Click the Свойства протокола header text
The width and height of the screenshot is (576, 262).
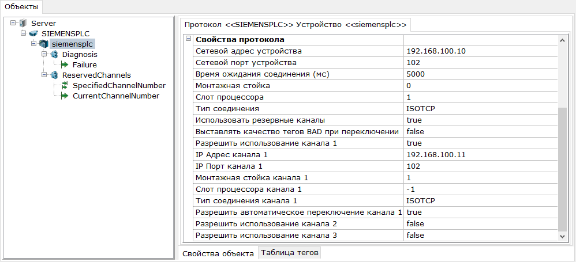pos(240,39)
